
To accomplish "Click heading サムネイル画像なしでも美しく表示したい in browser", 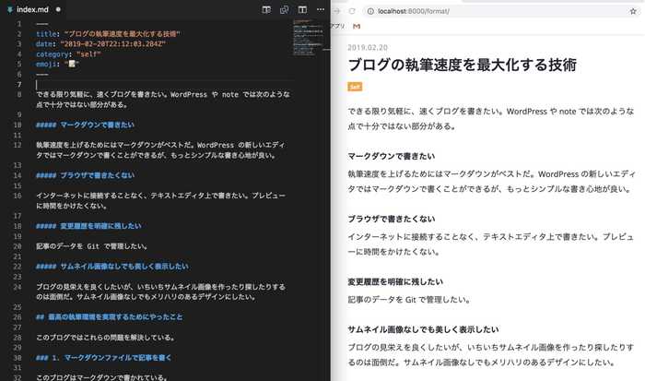I will tap(423, 329).
